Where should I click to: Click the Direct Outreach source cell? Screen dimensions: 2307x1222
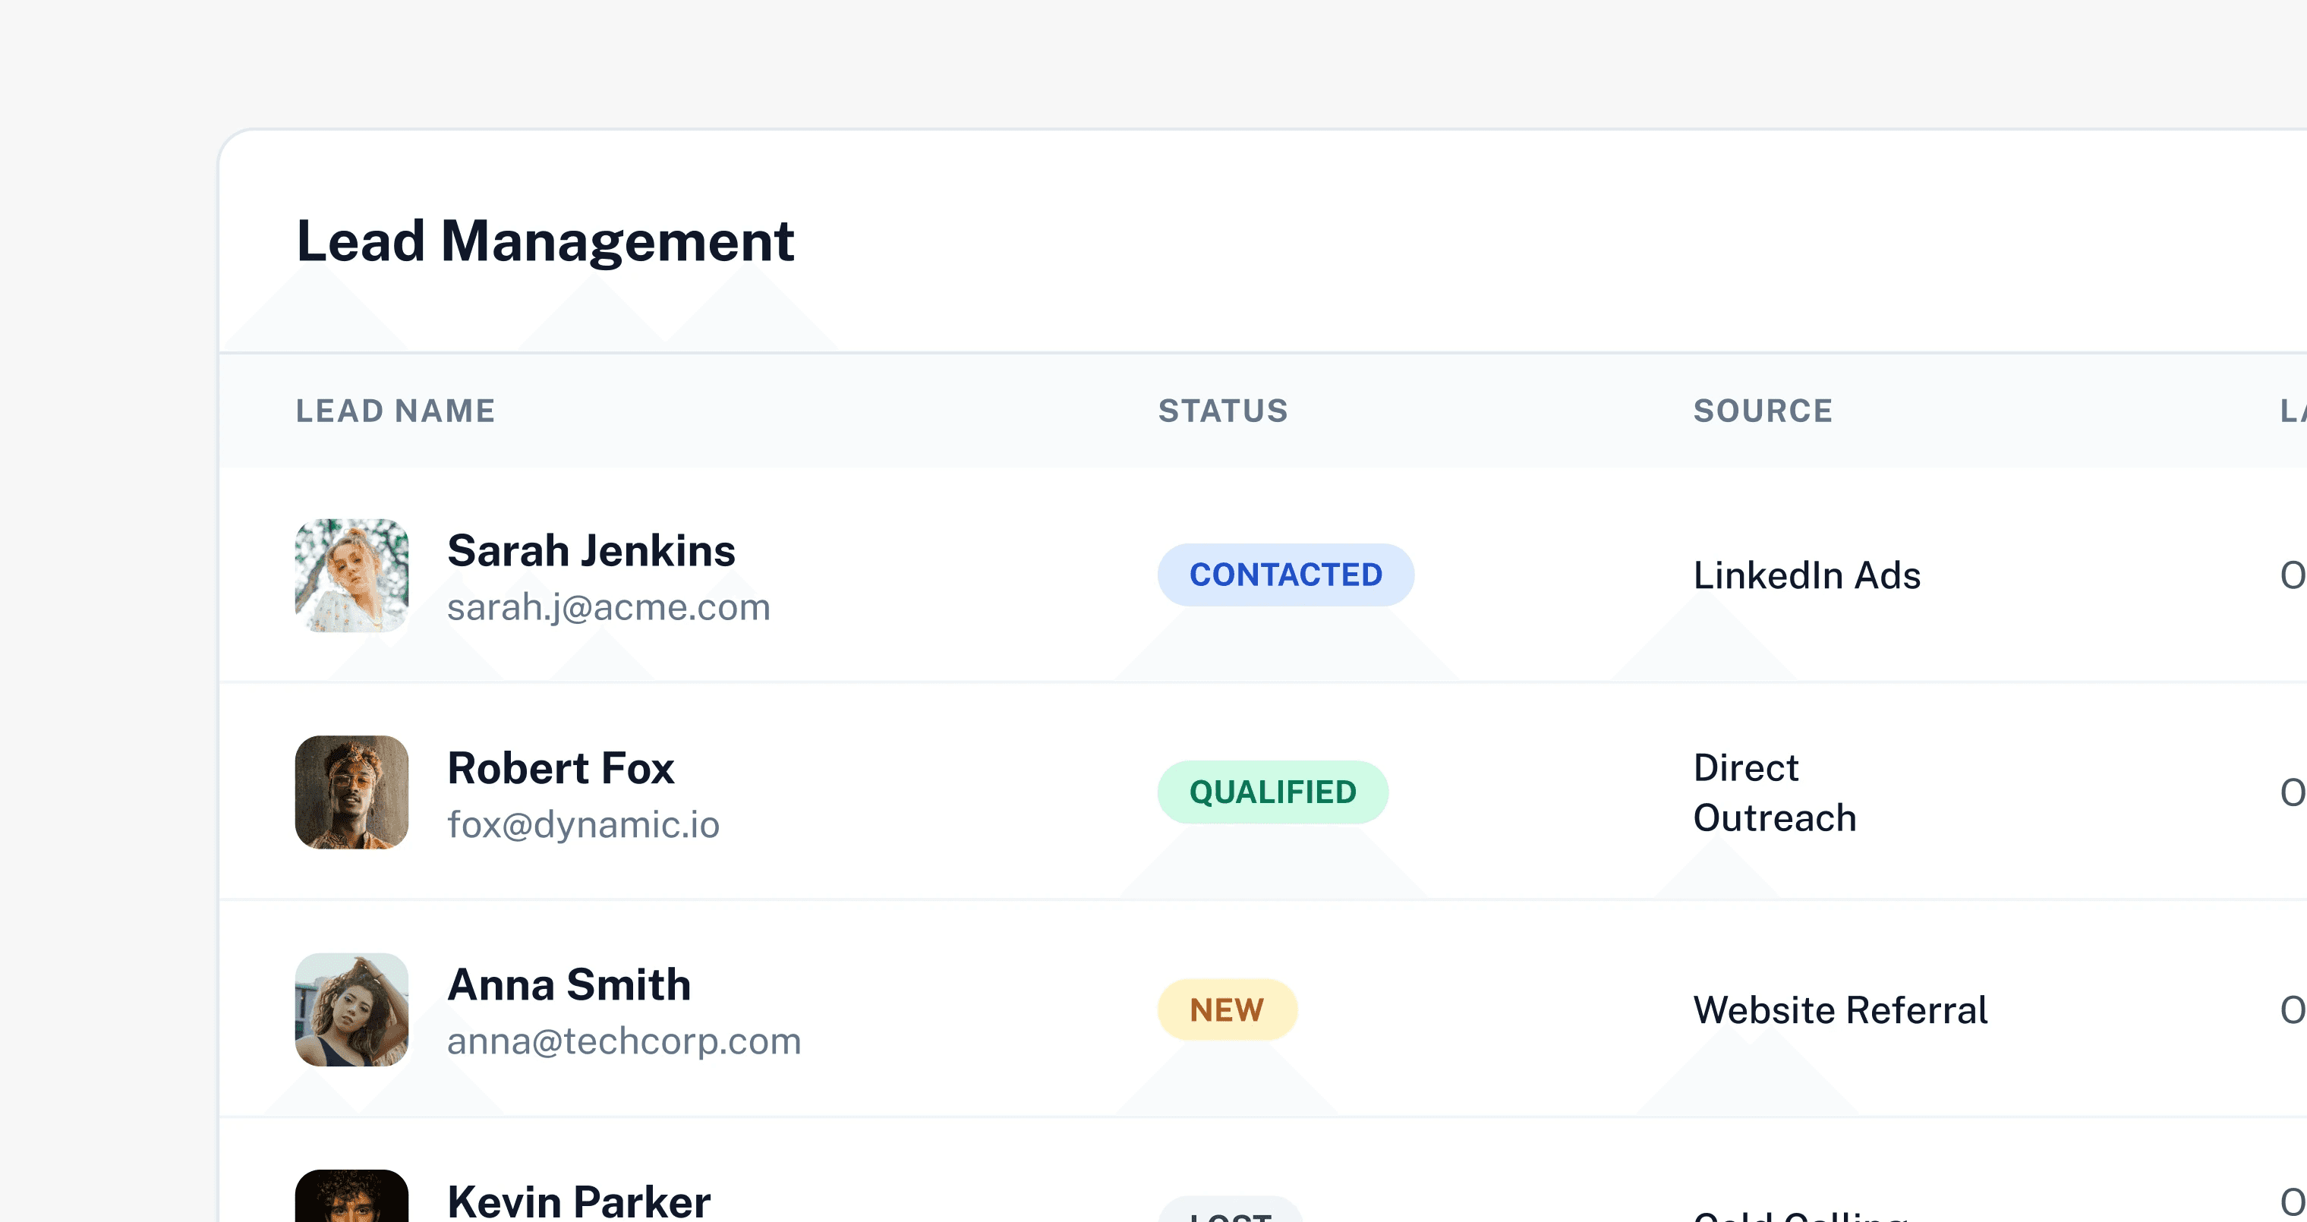click(x=1773, y=792)
